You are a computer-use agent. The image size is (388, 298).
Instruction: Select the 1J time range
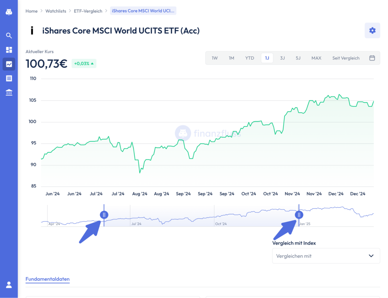267,58
